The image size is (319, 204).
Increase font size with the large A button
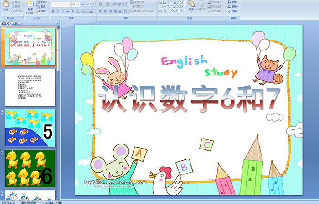coord(83,4)
